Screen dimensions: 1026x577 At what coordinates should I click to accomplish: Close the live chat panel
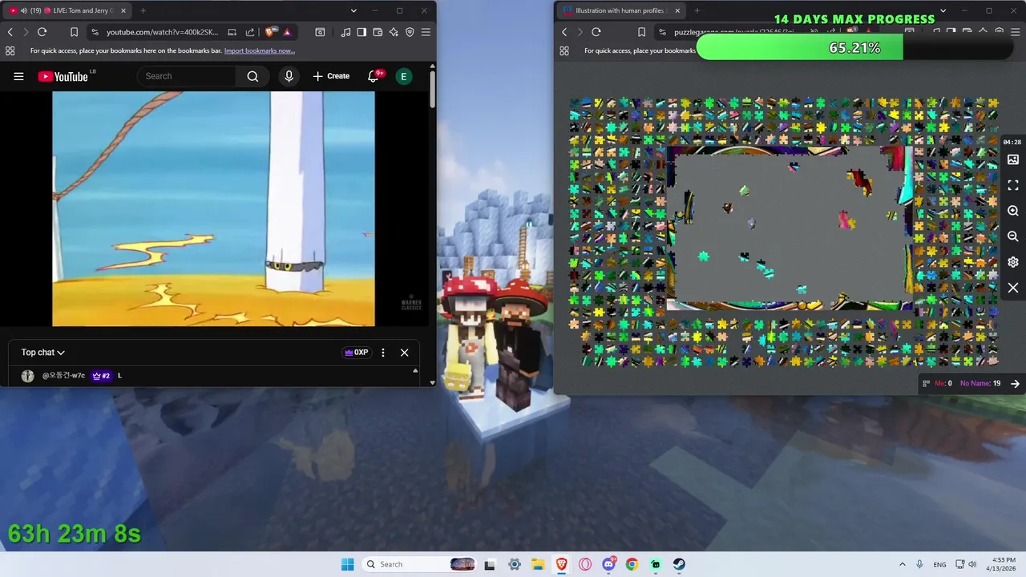[x=405, y=353]
